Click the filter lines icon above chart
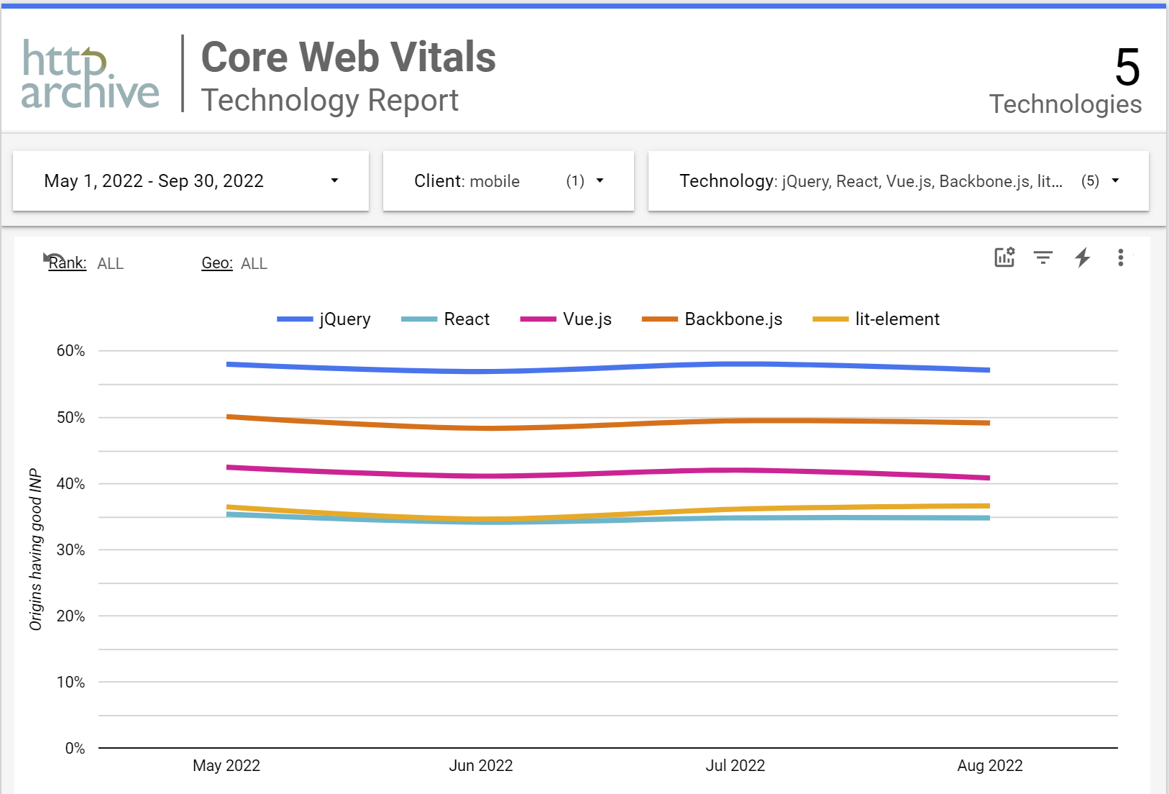 1043,257
